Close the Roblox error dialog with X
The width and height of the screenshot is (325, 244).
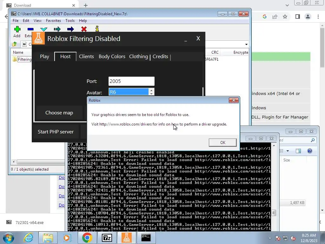coord(234,100)
